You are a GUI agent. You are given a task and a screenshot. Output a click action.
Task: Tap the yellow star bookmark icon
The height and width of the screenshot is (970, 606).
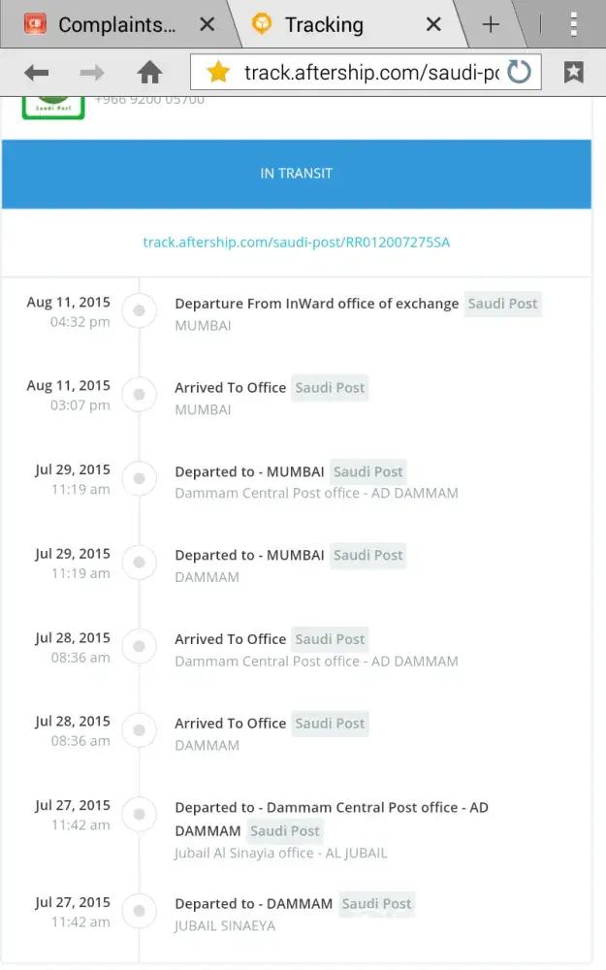click(x=218, y=73)
